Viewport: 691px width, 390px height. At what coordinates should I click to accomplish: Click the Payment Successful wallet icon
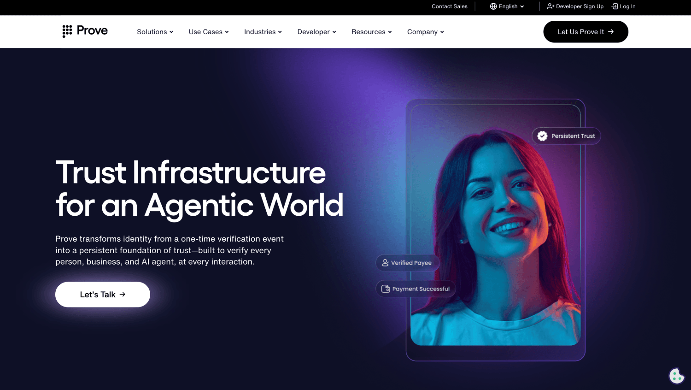point(386,289)
